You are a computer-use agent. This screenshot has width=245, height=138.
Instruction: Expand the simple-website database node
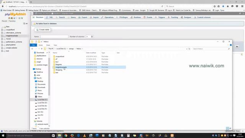[x=2, y=48]
